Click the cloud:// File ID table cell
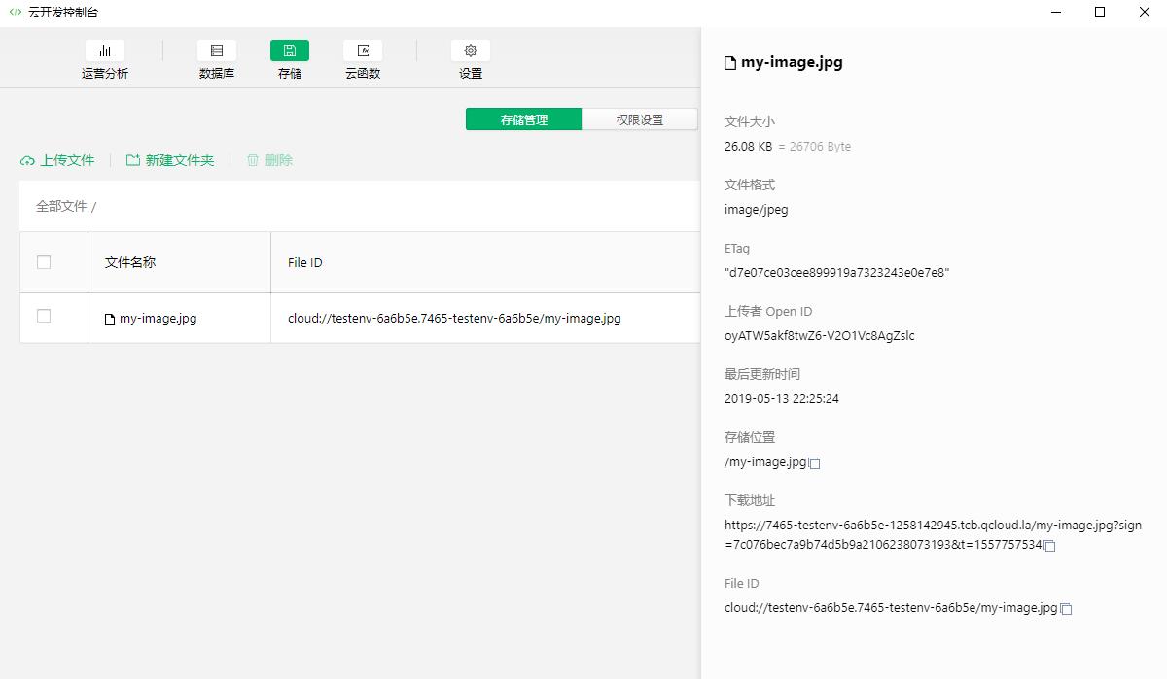This screenshot has height=679, width=1167. (454, 318)
